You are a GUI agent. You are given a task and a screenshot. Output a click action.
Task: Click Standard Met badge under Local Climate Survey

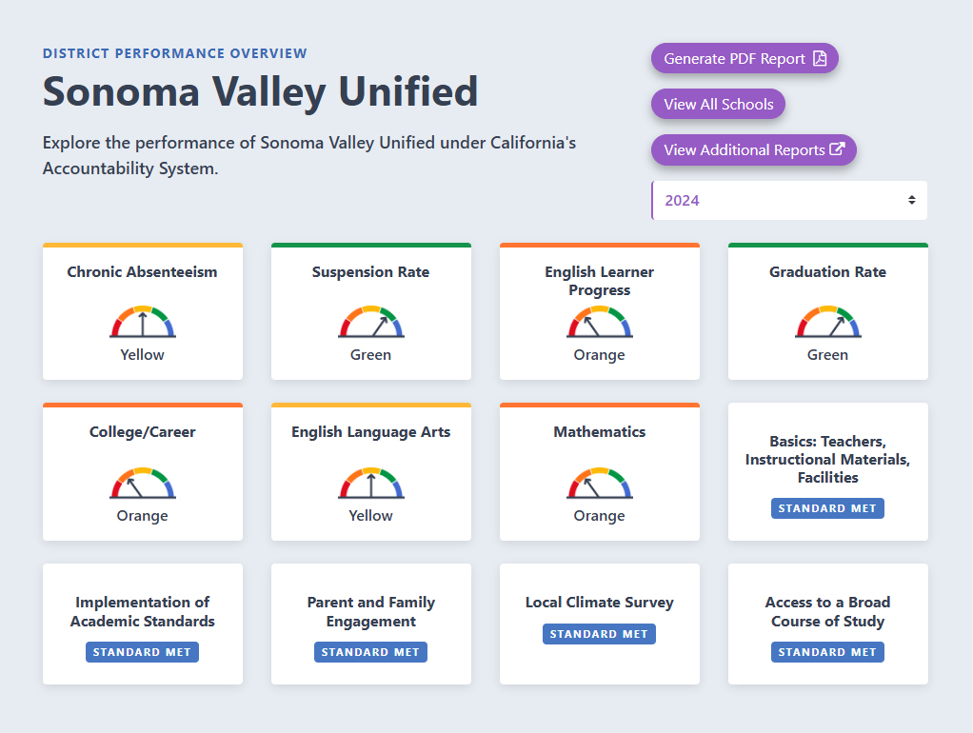pos(600,634)
